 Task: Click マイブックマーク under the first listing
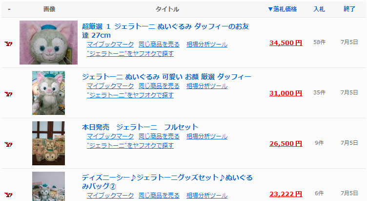click(x=110, y=45)
